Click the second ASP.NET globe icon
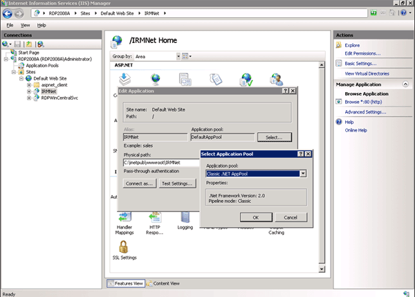 [156, 79]
